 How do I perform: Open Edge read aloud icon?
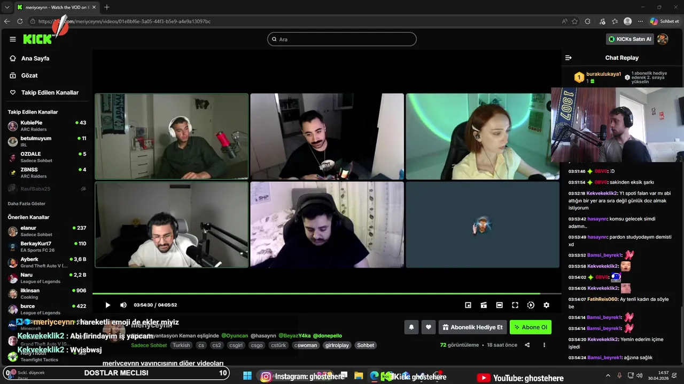click(x=565, y=21)
